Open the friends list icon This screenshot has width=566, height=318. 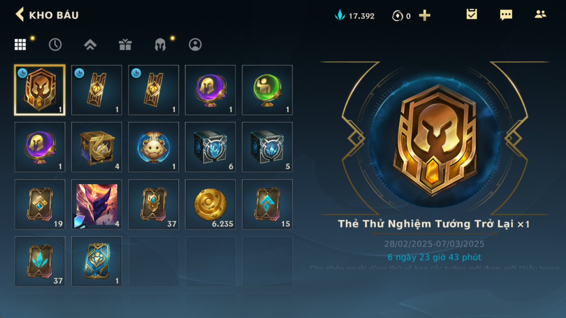coord(540,14)
